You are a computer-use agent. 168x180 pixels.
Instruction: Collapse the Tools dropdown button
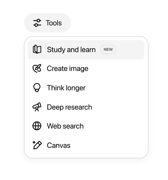pos(48,23)
